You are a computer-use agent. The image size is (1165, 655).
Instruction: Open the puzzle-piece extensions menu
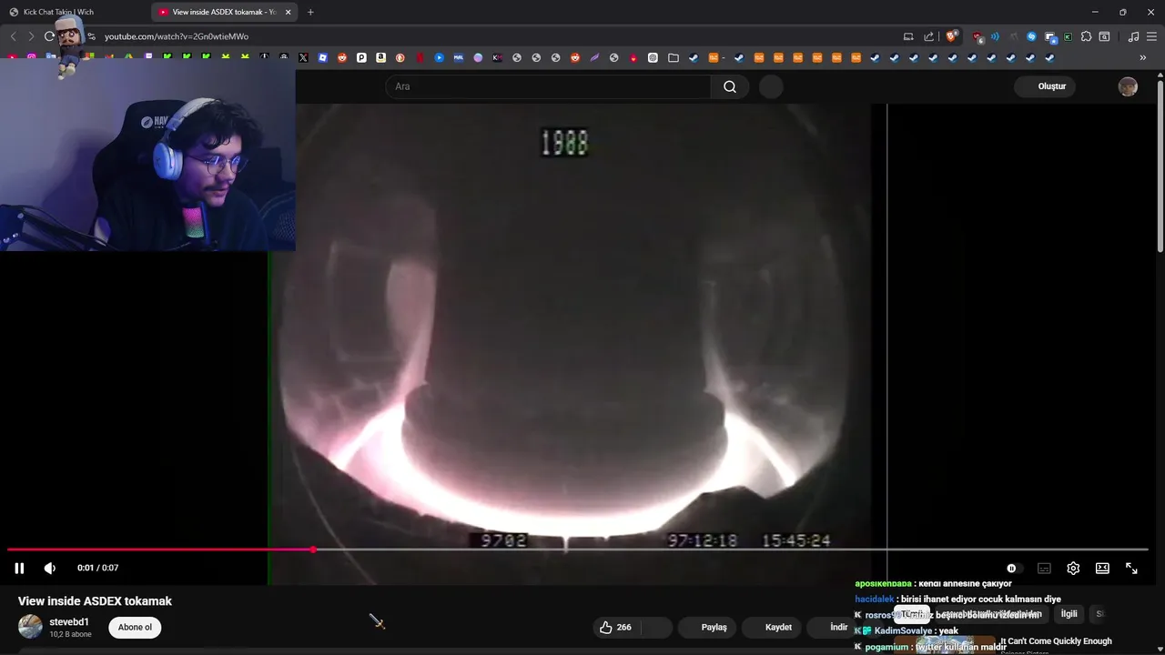[x=1086, y=36]
